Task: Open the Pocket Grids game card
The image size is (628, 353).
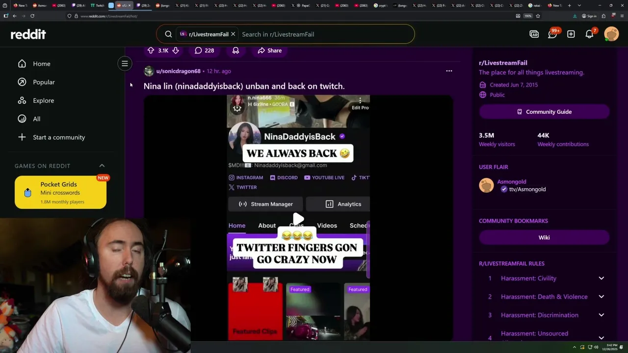Action: tap(60, 192)
